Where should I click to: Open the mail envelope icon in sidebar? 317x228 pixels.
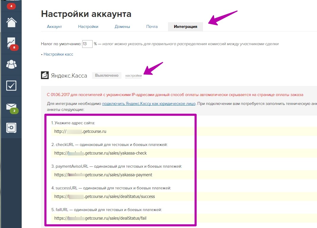click(x=11, y=106)
